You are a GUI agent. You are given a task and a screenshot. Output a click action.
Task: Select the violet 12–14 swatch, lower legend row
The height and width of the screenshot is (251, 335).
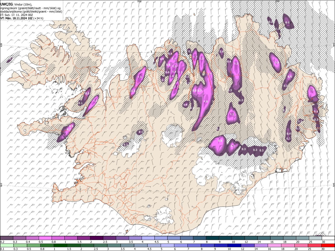pyautogui.click(x=248, y=245)
